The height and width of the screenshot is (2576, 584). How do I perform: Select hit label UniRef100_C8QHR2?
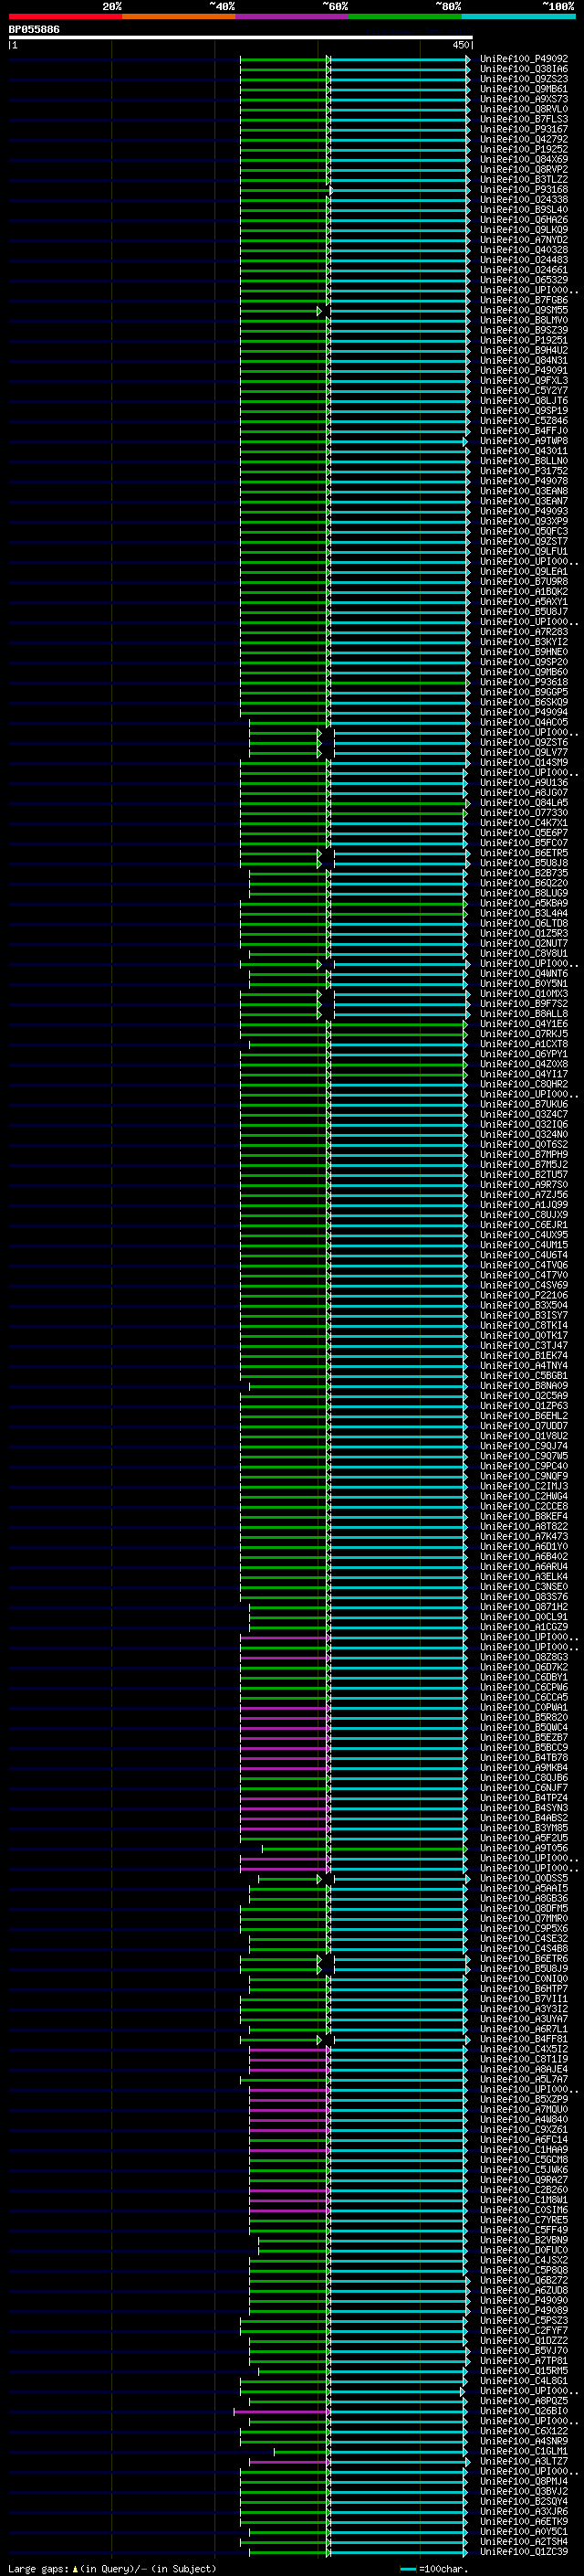pyautogui.click(x=524, y=1085)
